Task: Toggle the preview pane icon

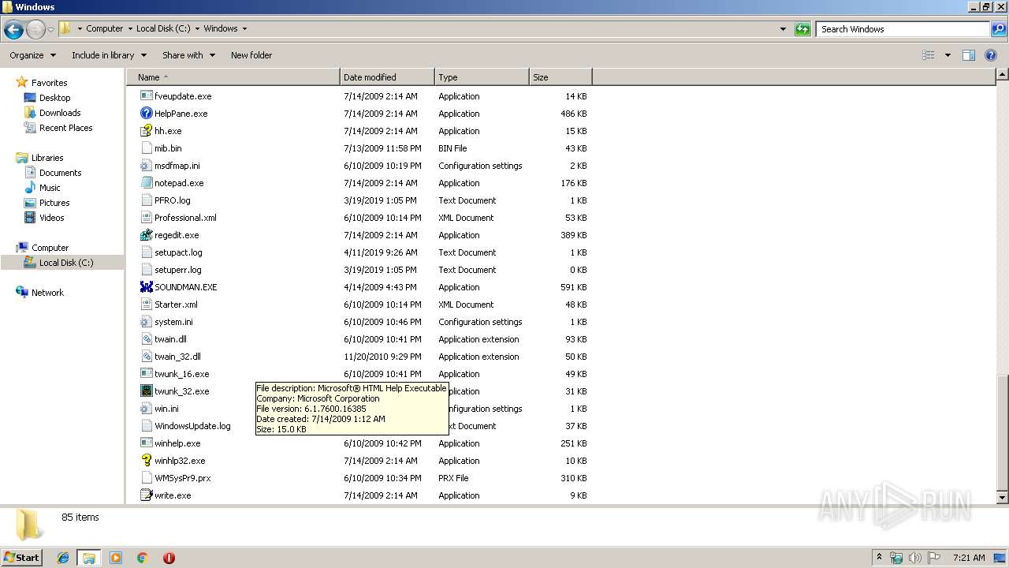Action: pyautogui.click(x=969, y=55)
